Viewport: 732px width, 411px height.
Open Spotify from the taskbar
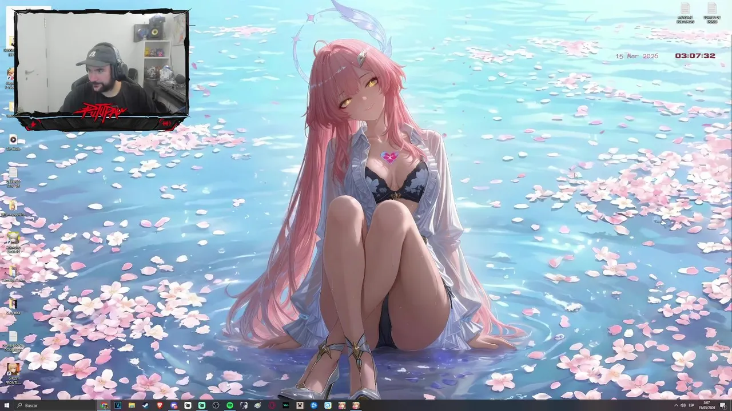[230, 405]
